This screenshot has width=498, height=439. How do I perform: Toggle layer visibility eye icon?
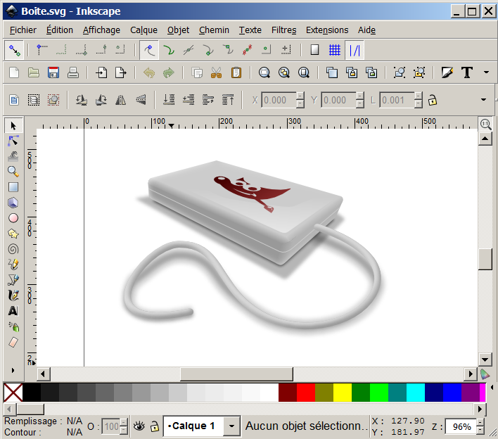click(x=139, y=426)
